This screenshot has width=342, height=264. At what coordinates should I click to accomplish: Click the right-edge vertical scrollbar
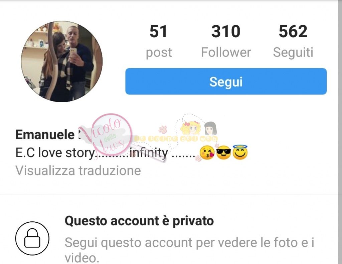pos(340,132)
